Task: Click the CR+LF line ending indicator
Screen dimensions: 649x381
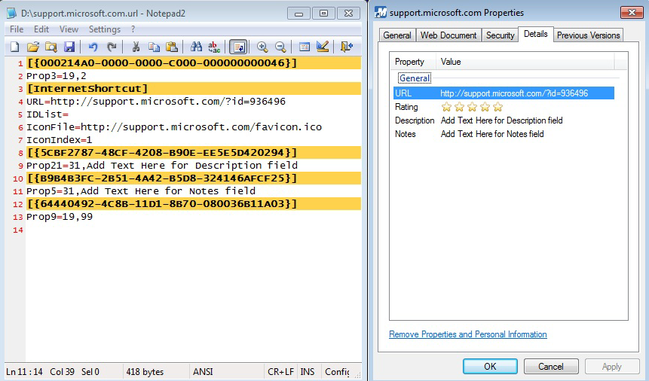Action: tap(280, 372)
